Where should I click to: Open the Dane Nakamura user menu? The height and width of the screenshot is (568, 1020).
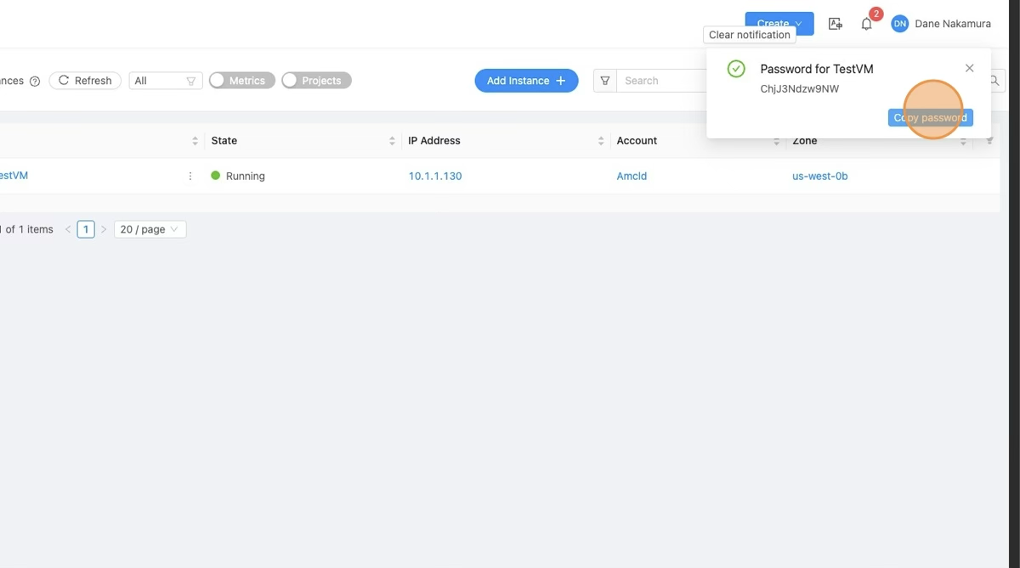pos(941,24)
